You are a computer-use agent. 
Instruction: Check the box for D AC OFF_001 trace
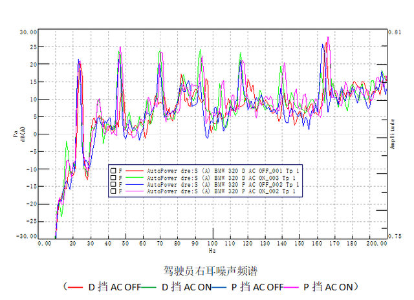[113, 170]
